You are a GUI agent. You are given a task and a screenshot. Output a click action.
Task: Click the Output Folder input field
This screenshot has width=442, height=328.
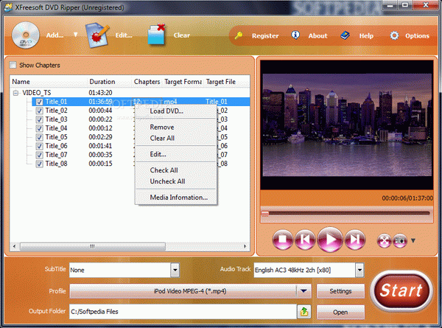coord(183,312)
